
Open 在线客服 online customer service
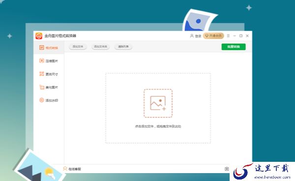click(x=72, y=169)
